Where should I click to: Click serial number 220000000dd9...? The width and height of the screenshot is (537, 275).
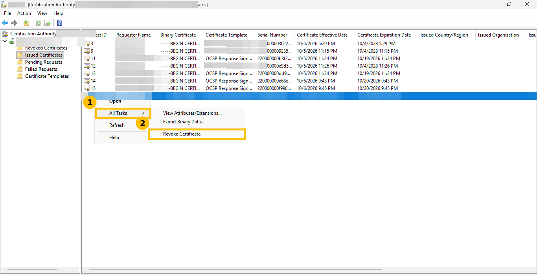click(274, 73)
